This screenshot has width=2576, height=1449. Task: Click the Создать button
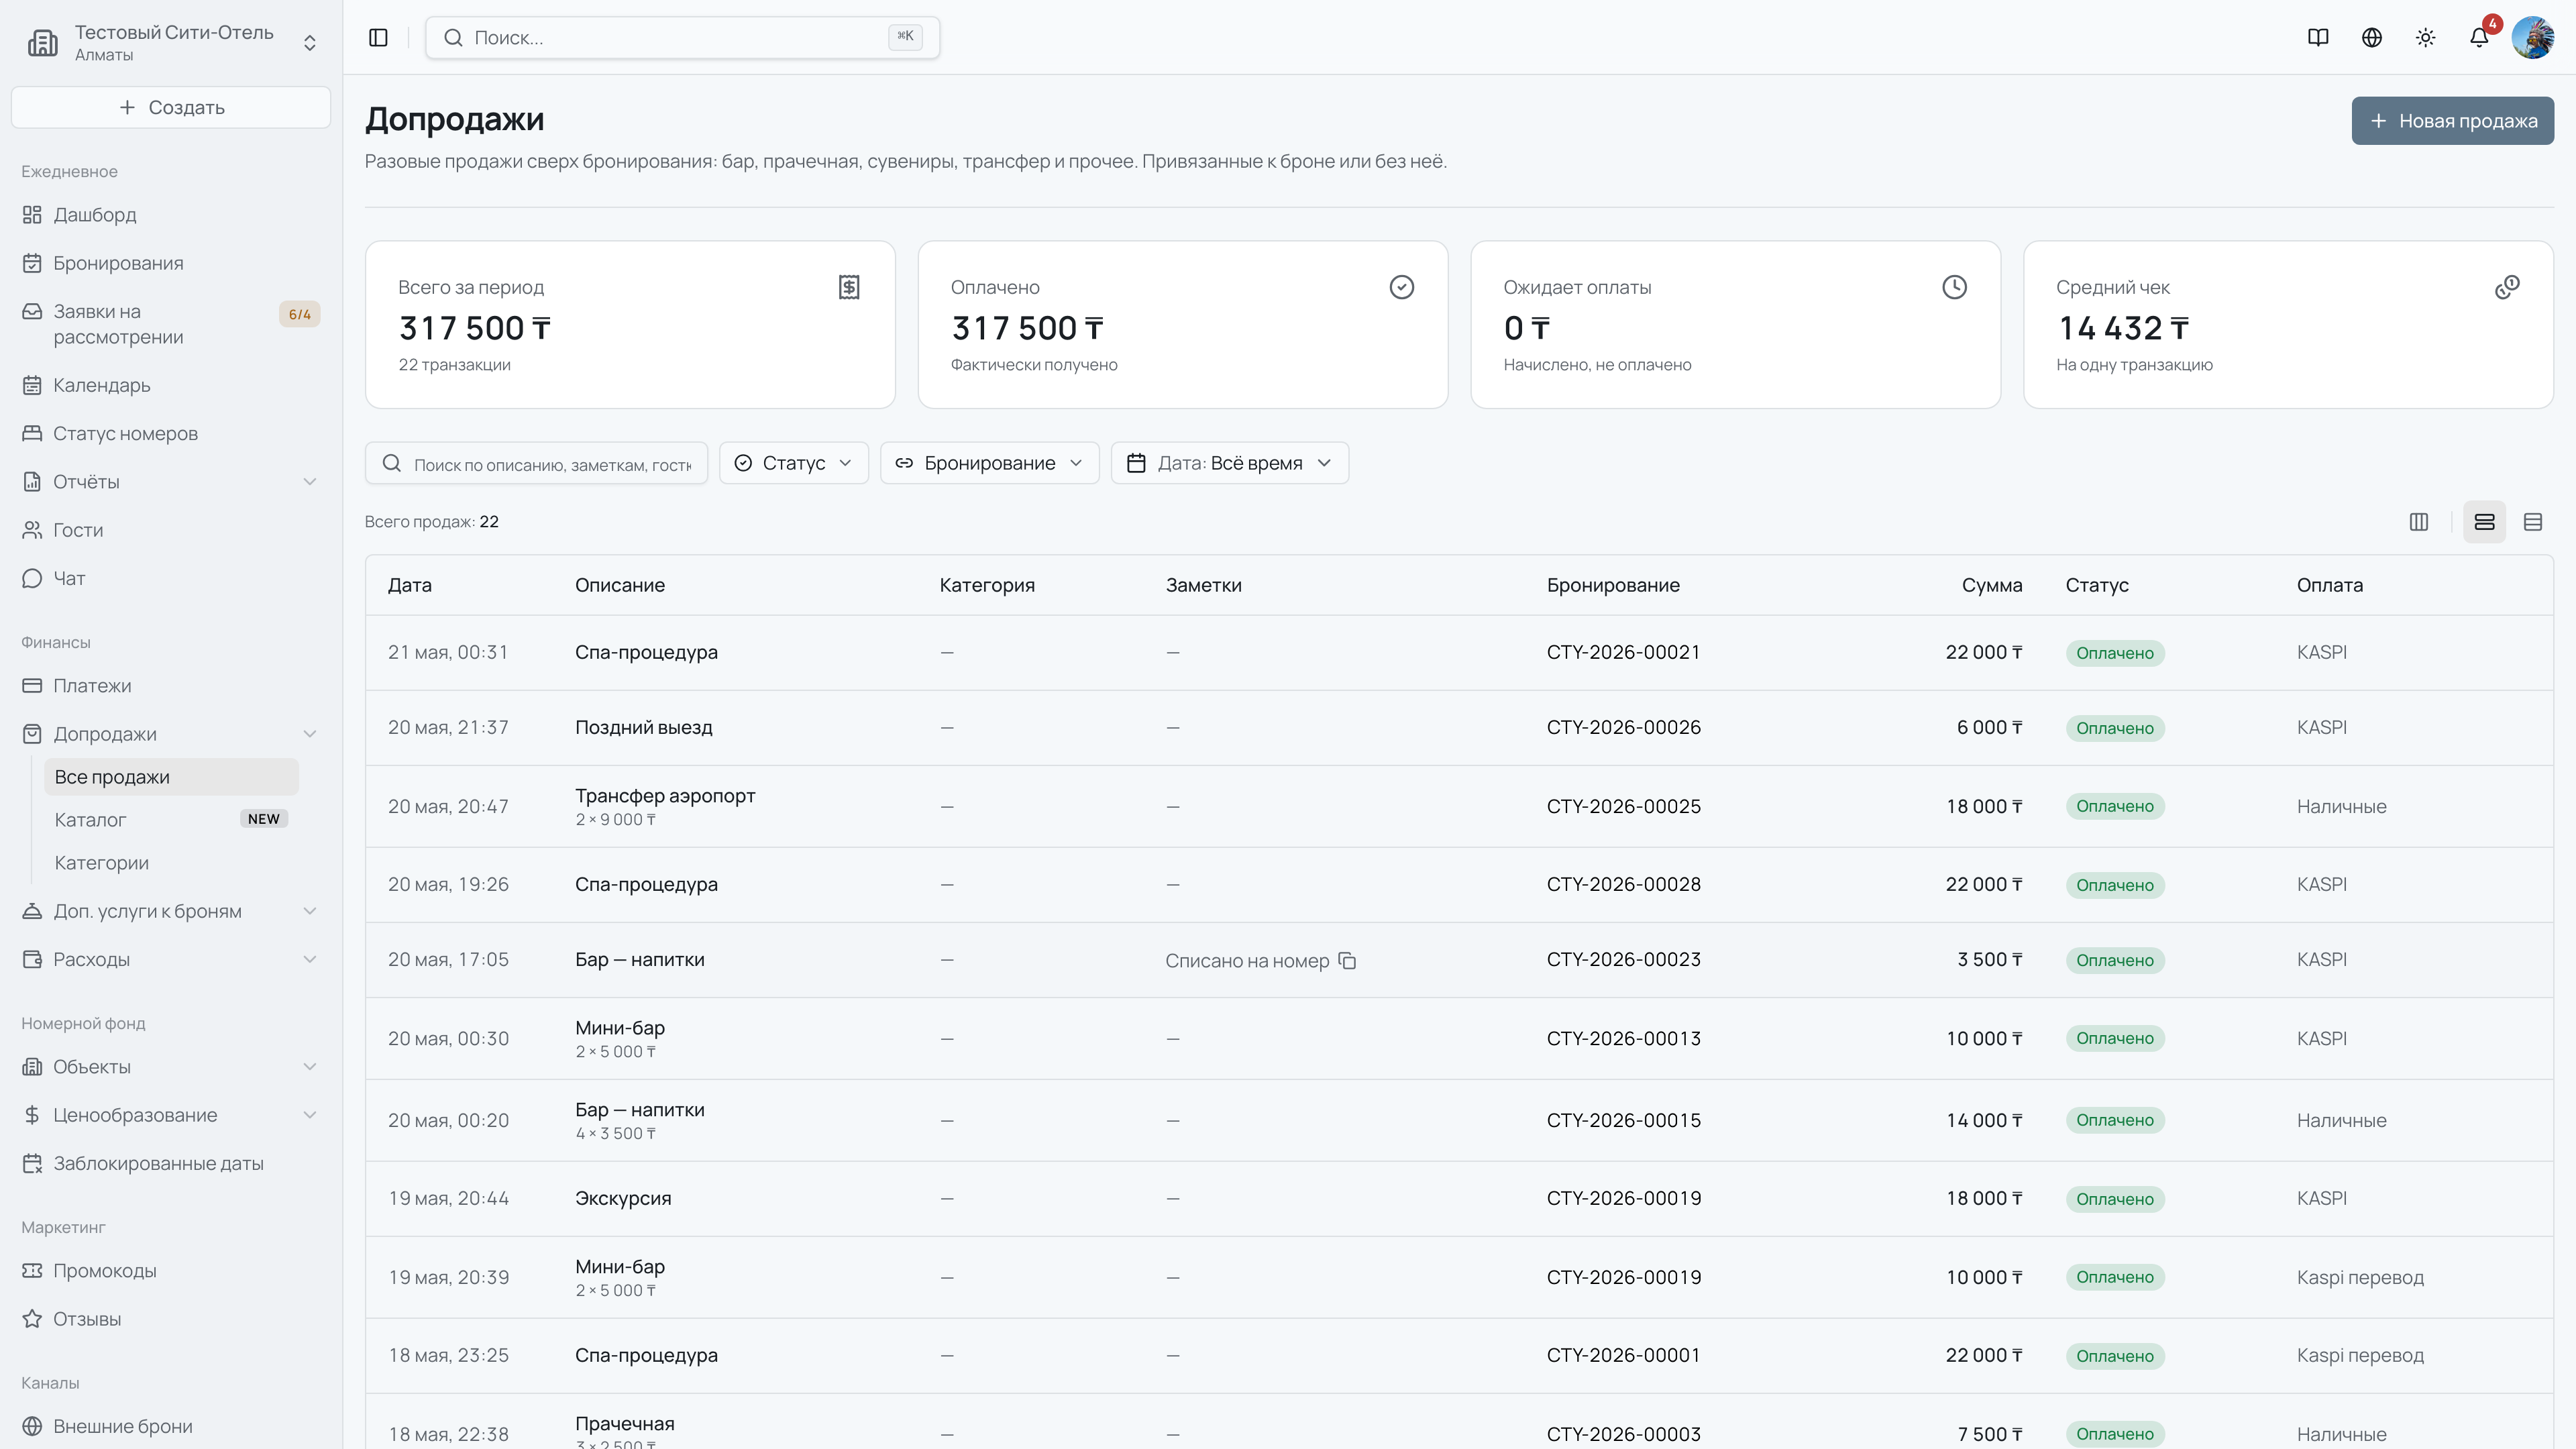coord(171,107)
